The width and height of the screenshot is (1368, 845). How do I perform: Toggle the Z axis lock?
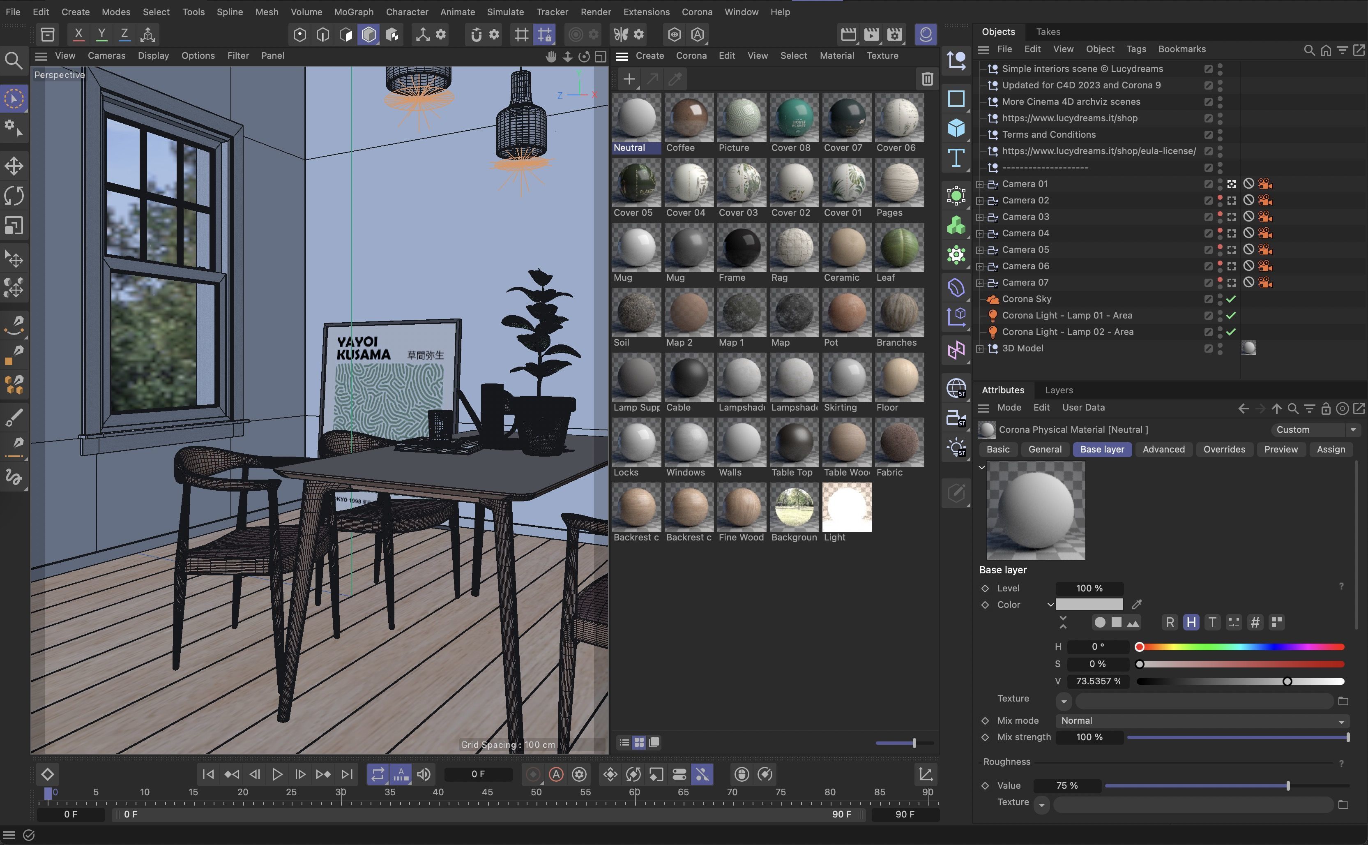(124, 35)
